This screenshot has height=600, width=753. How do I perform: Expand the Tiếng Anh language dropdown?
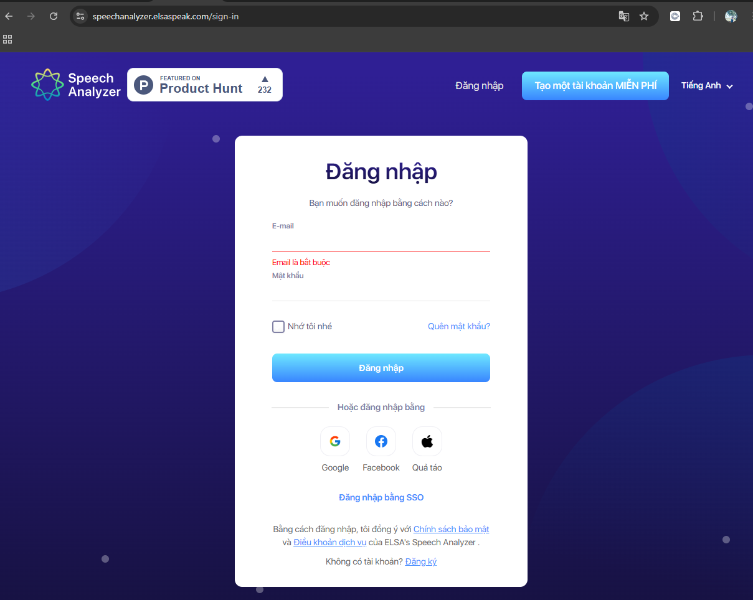(x=707, y=86)
